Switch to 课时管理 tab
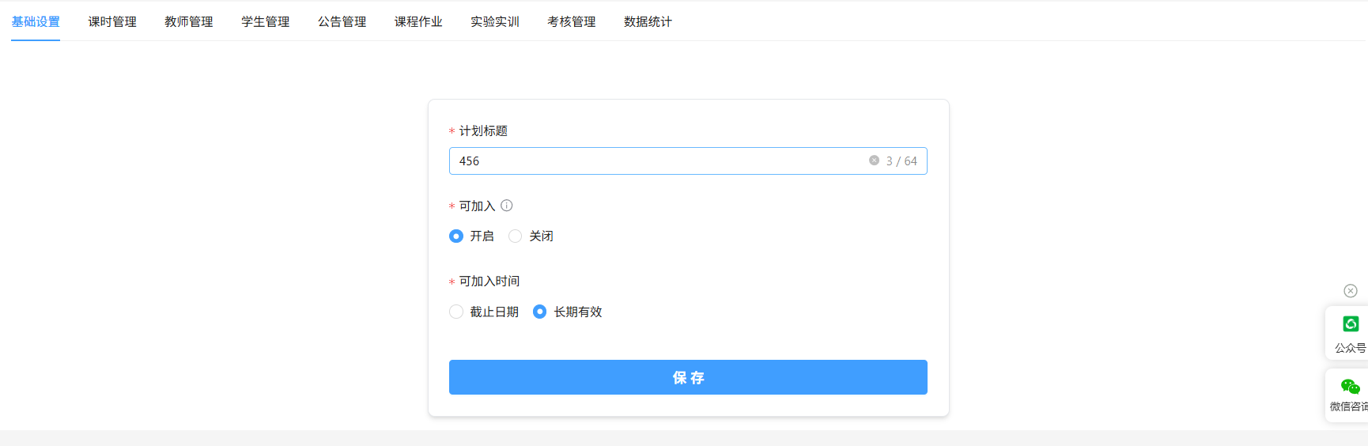 [x=112, y=22]
